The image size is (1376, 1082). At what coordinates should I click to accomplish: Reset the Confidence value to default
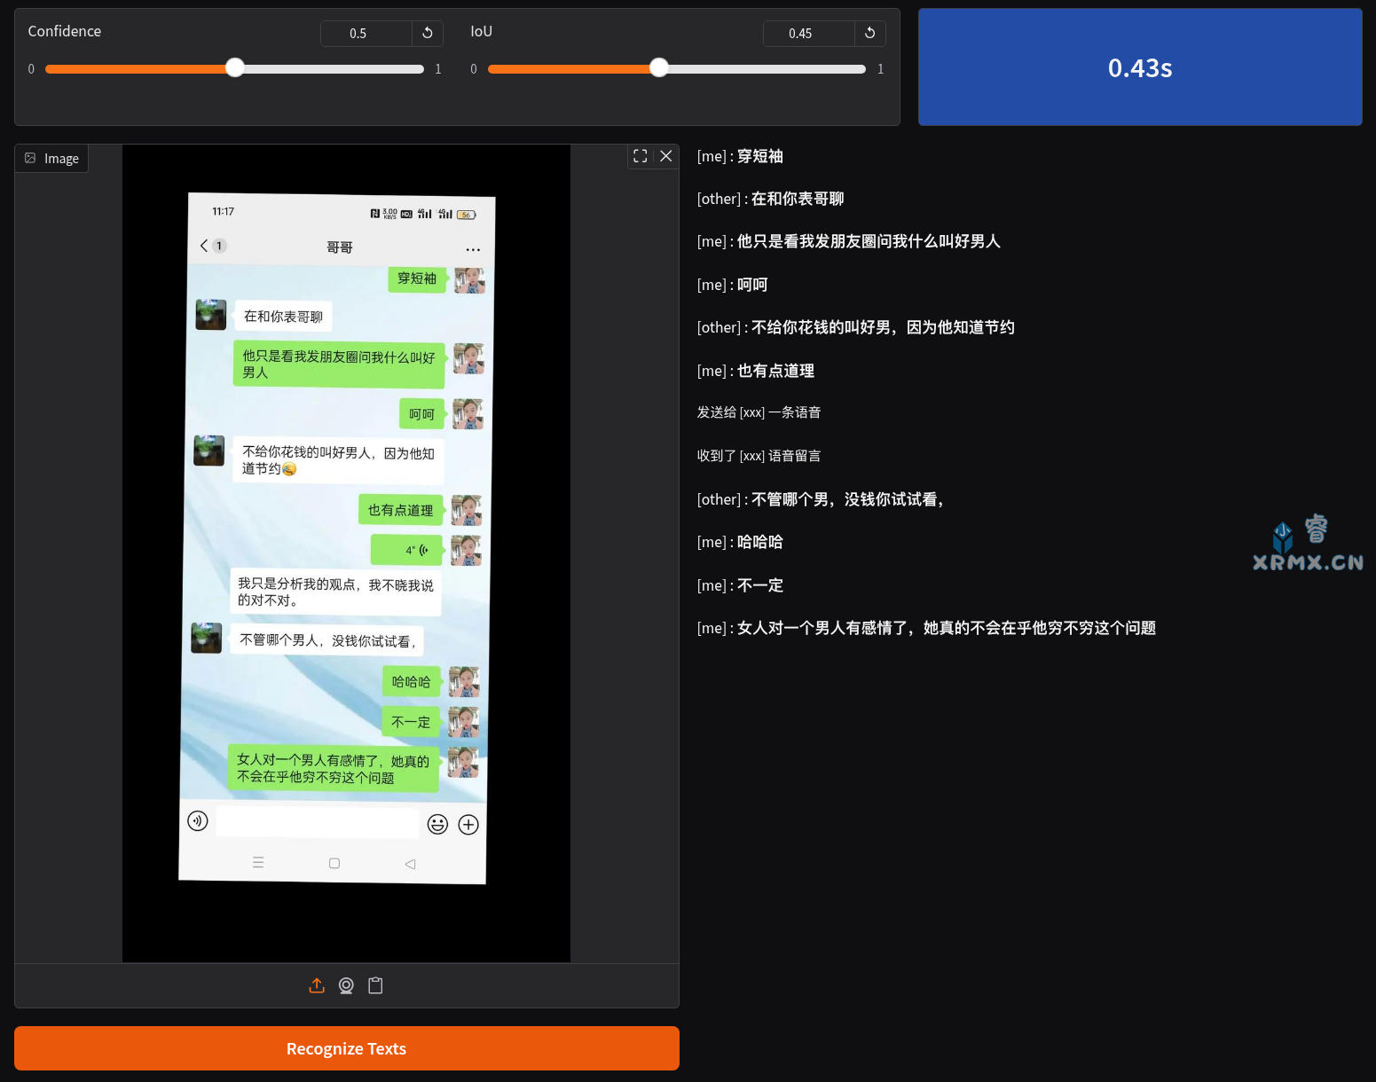pos(428,33)
